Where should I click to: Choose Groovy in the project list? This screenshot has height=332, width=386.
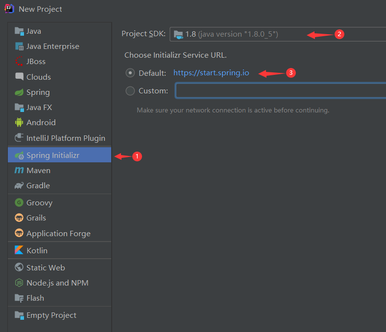[x=60, y=202]
